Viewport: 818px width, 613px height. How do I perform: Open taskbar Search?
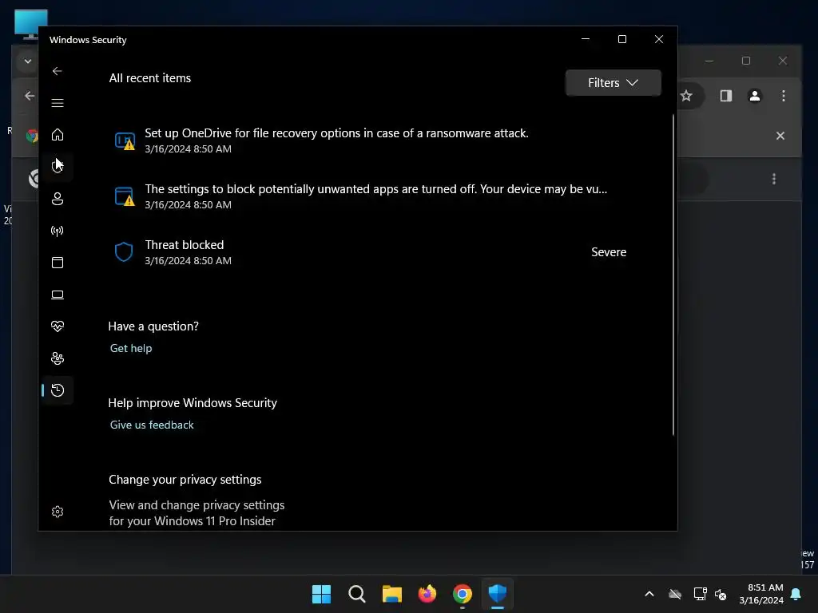click(x=357, y=594)
